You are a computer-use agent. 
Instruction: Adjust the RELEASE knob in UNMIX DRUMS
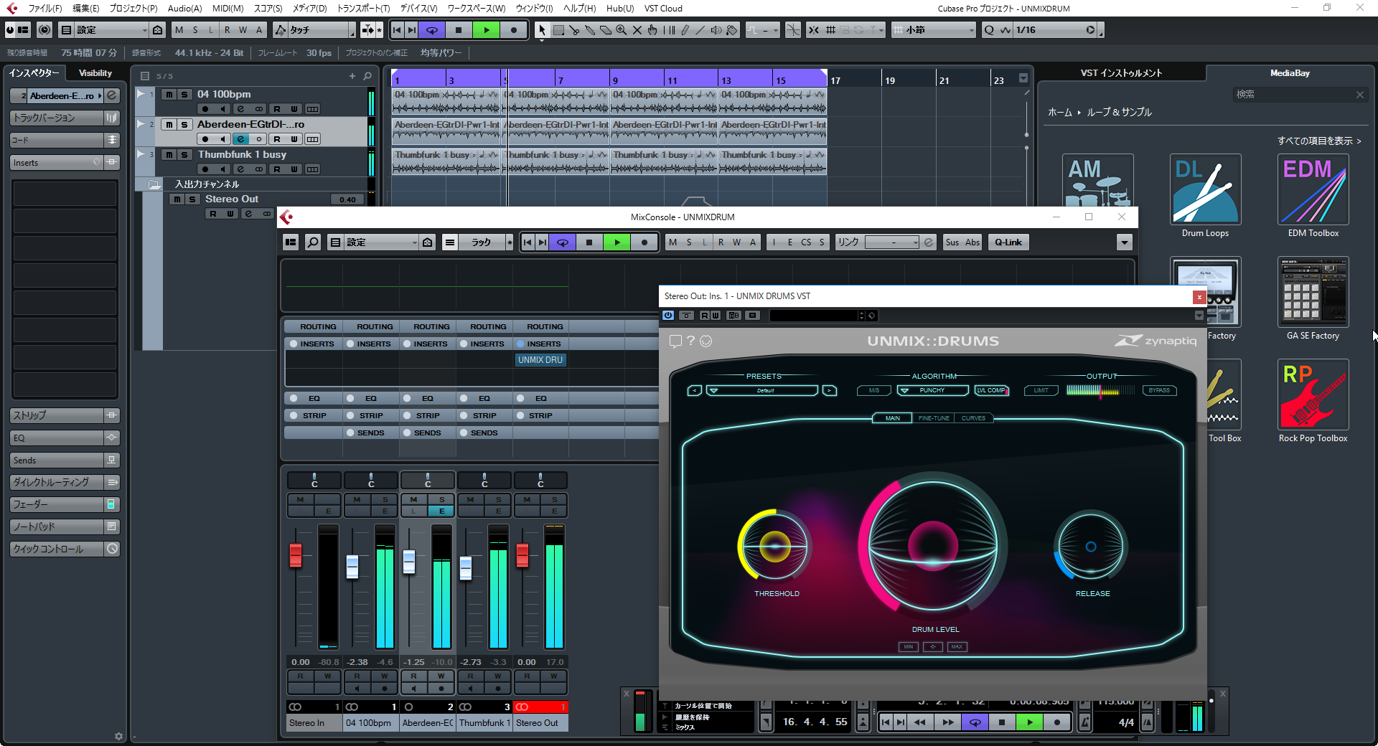pos(1091,547)
